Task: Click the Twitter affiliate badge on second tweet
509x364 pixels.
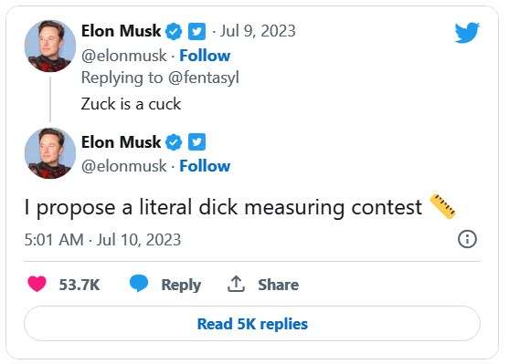Action: coord(197,142)
